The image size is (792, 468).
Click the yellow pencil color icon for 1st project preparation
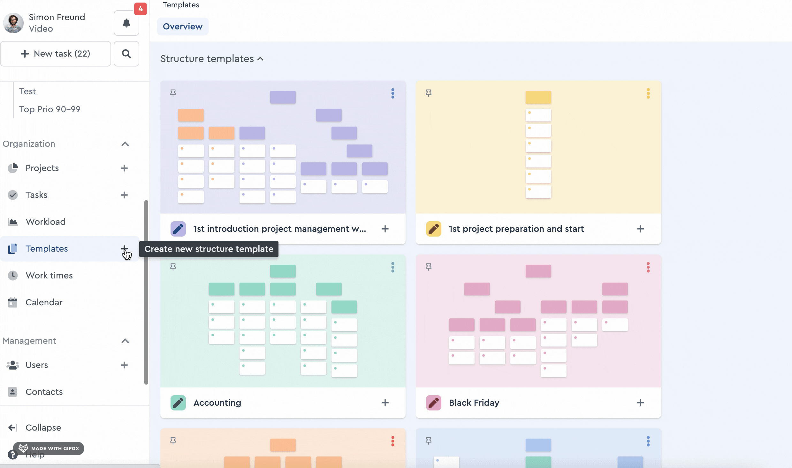coord(433,229)
